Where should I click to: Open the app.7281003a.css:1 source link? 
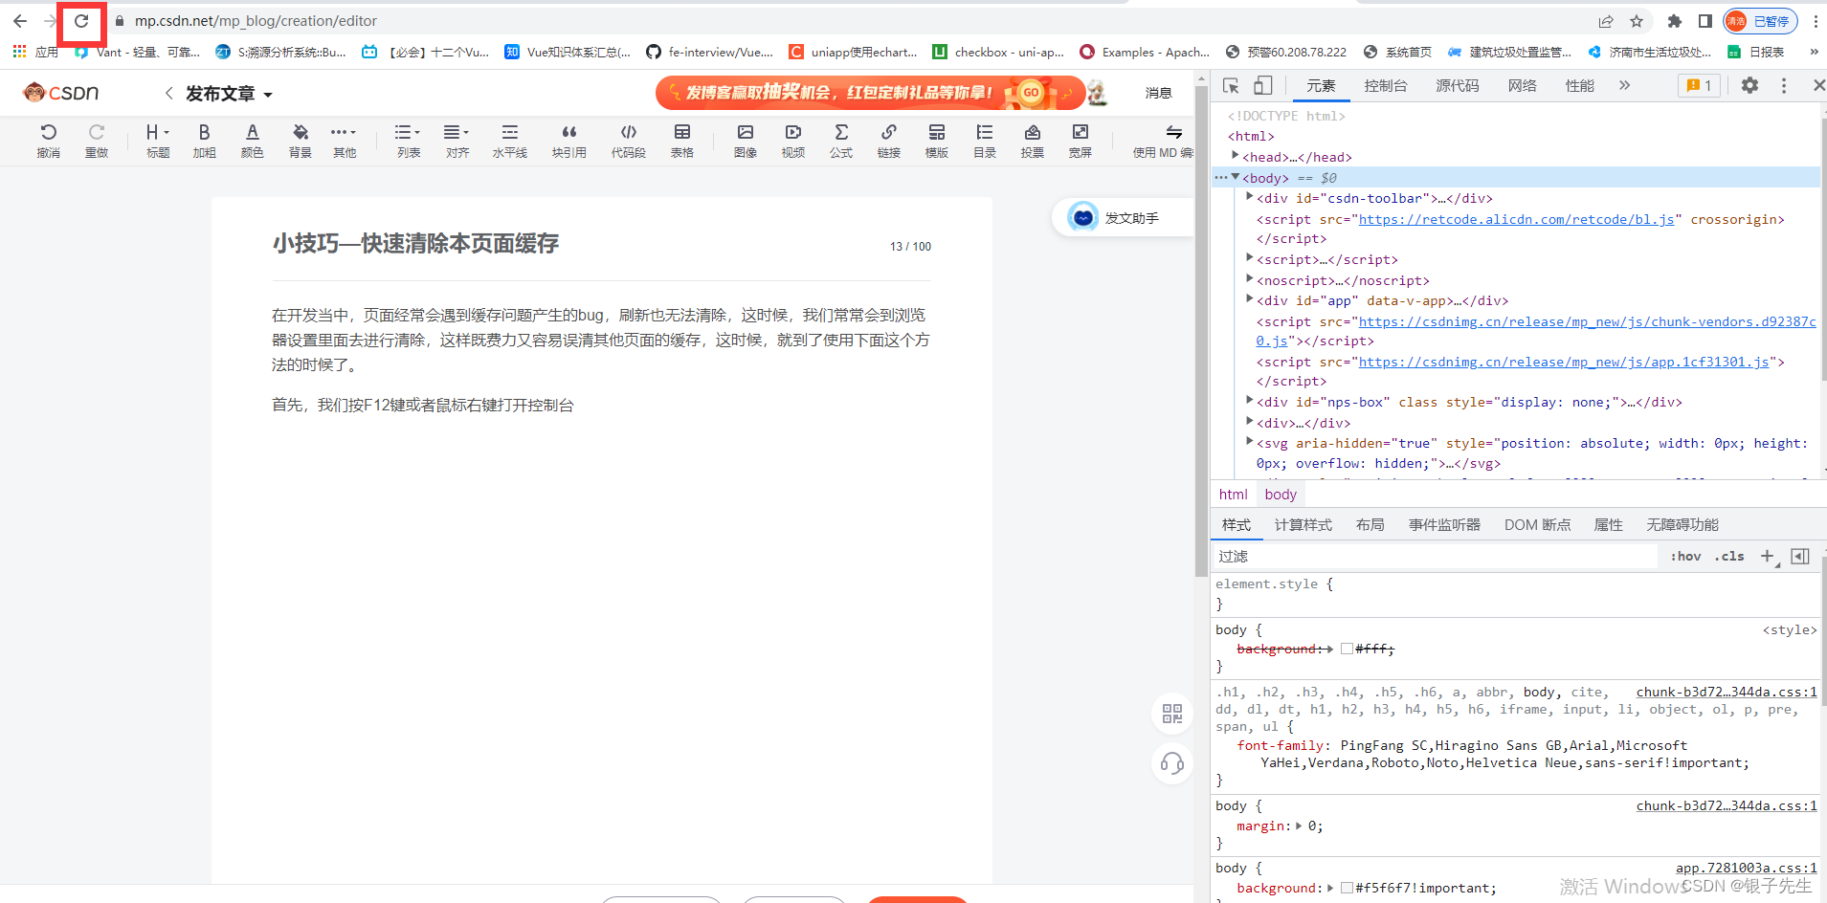pos(1746,868)
